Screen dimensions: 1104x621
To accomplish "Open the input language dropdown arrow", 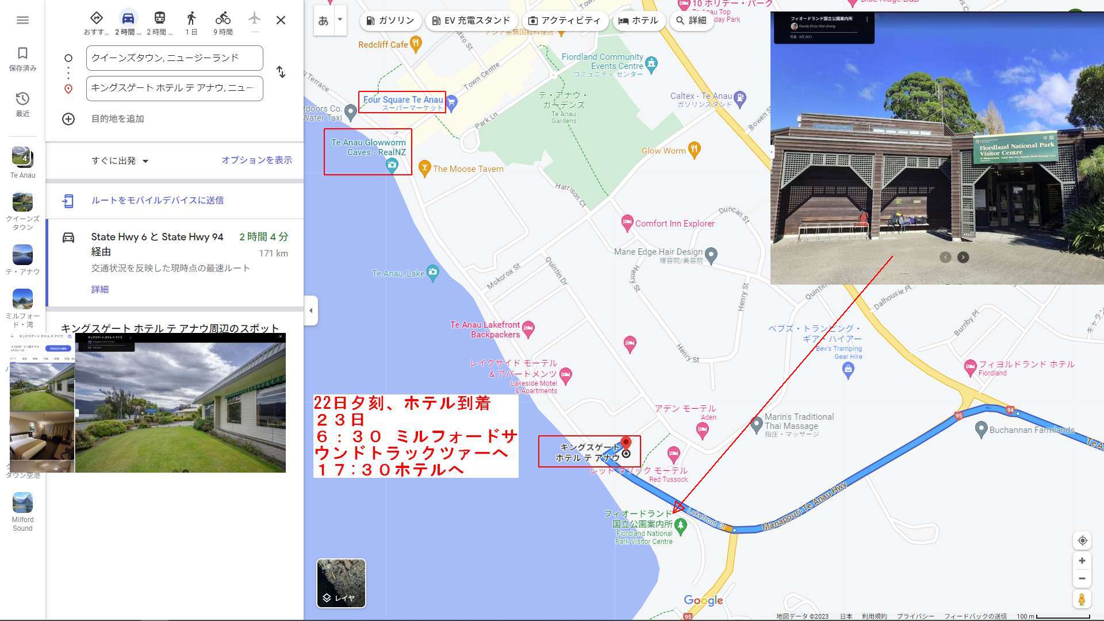I will (340, 20).
